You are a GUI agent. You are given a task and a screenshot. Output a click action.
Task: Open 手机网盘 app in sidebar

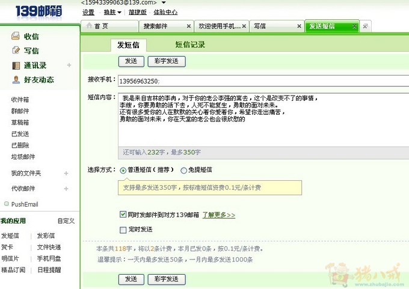click(x=49, y=258)
